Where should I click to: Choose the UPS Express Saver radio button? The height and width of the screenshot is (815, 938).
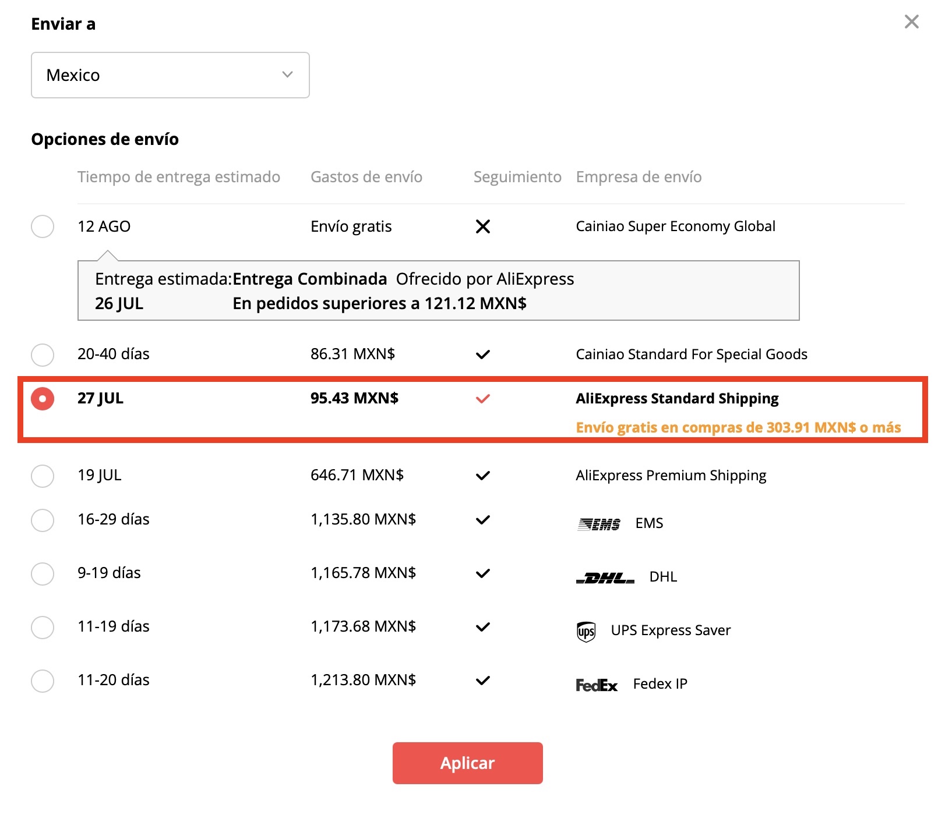click(43, 627)
